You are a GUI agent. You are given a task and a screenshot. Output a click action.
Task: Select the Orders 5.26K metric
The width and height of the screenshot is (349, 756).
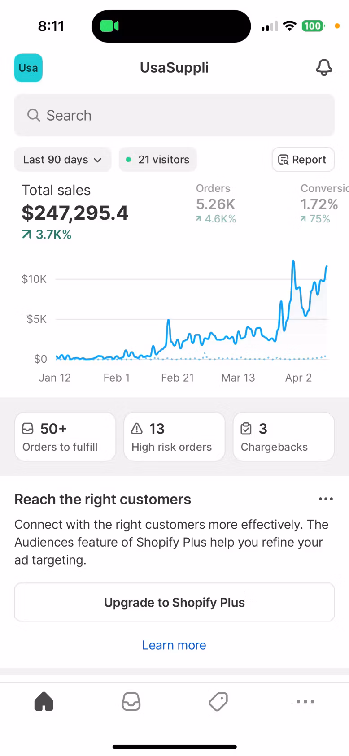click(216, 204)
